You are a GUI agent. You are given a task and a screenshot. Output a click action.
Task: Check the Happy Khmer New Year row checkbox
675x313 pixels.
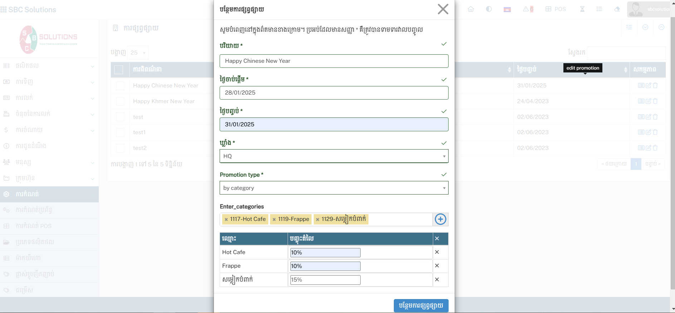[x=120, y=101]
